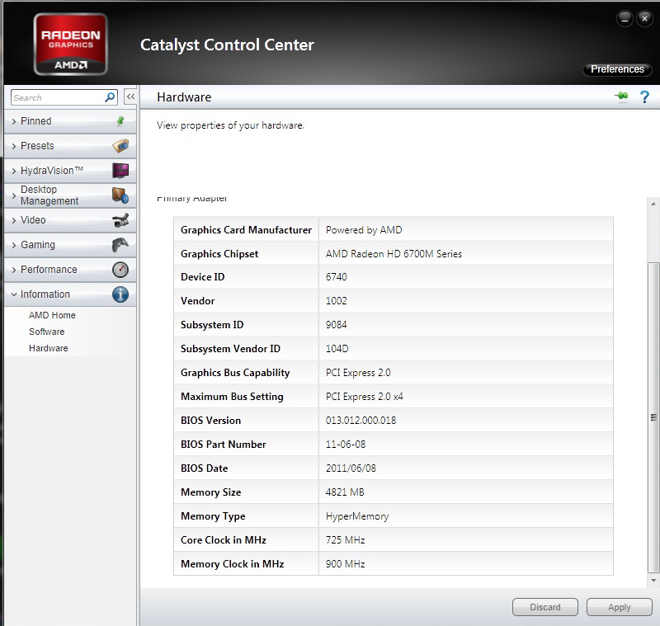Screen dimensions: 660x626
Task: Click inside the Search field
Action: pyautogui.click(x=58, y=97)
